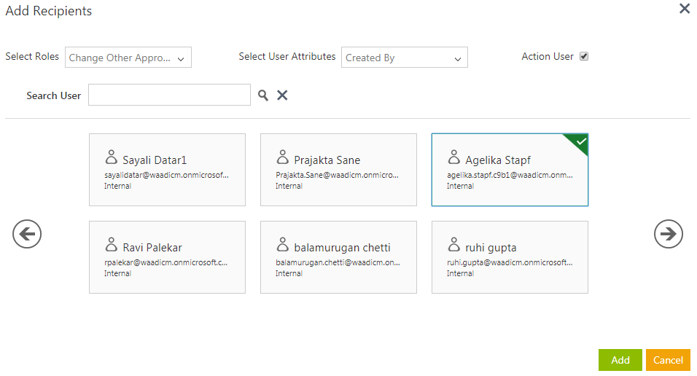Select Sayali Datar1's email address text
Viewport: 697px width, 376px height.
166,176
